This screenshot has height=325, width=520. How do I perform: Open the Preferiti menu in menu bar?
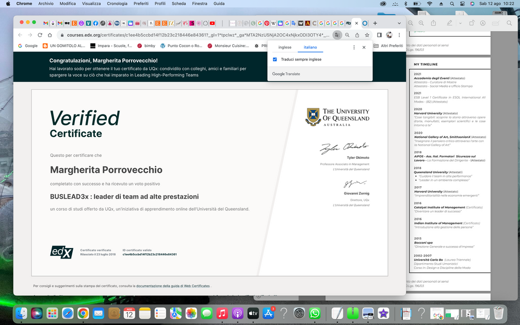coord(141,4)
